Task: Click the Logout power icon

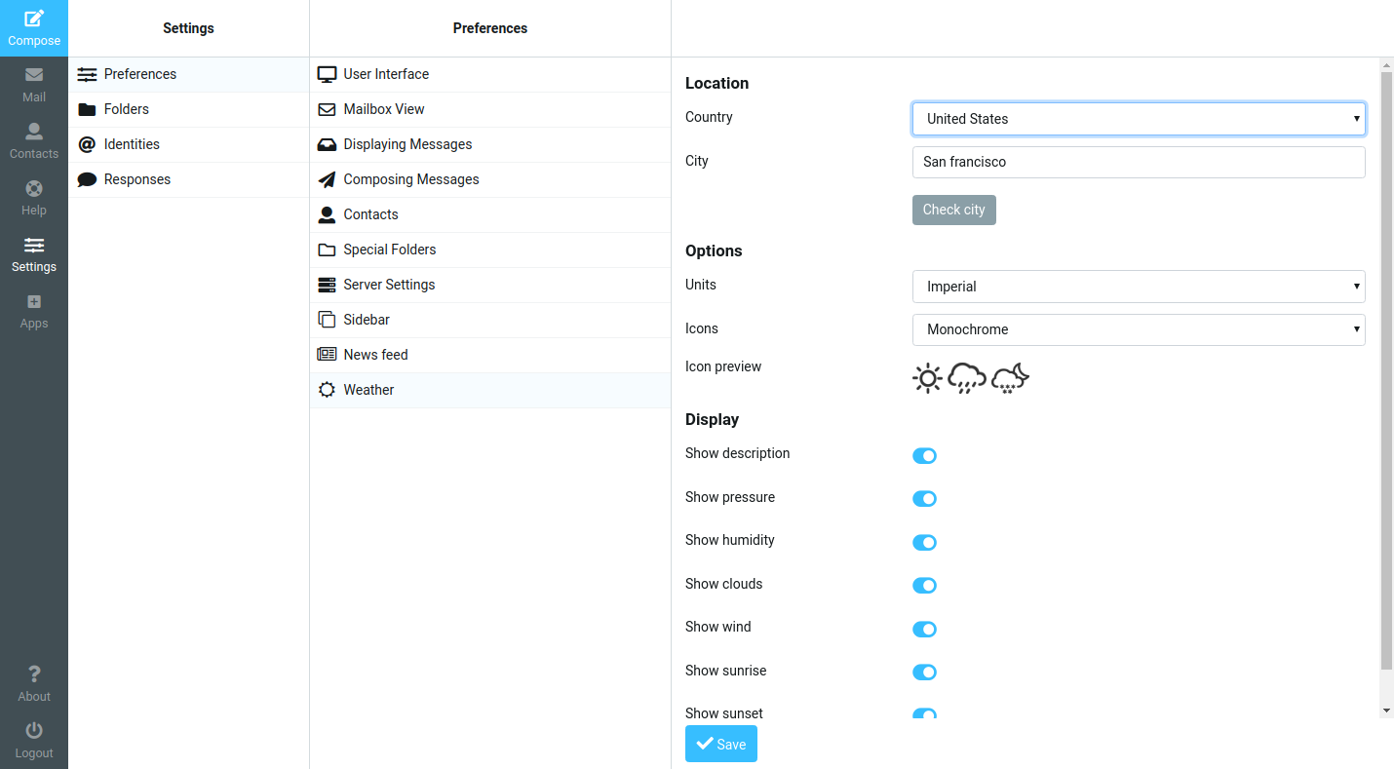Action: (34, 730)
